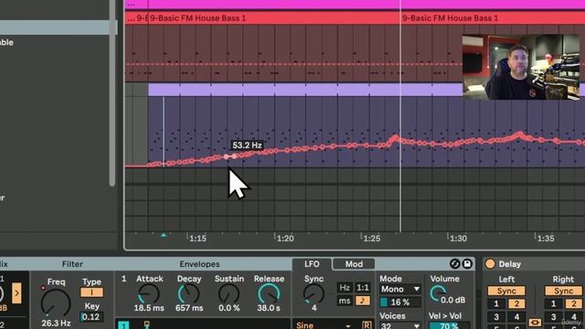
Task: Click the 1:15 time ruler marker
Action: click(x=197, y=238)
